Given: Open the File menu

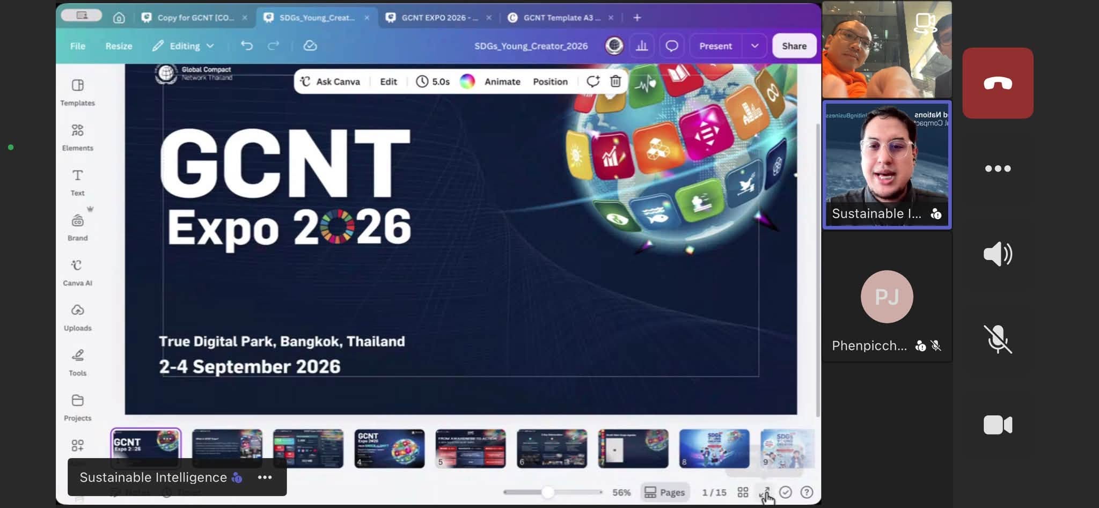Looking at the screenshot, I should pos(78,46).
